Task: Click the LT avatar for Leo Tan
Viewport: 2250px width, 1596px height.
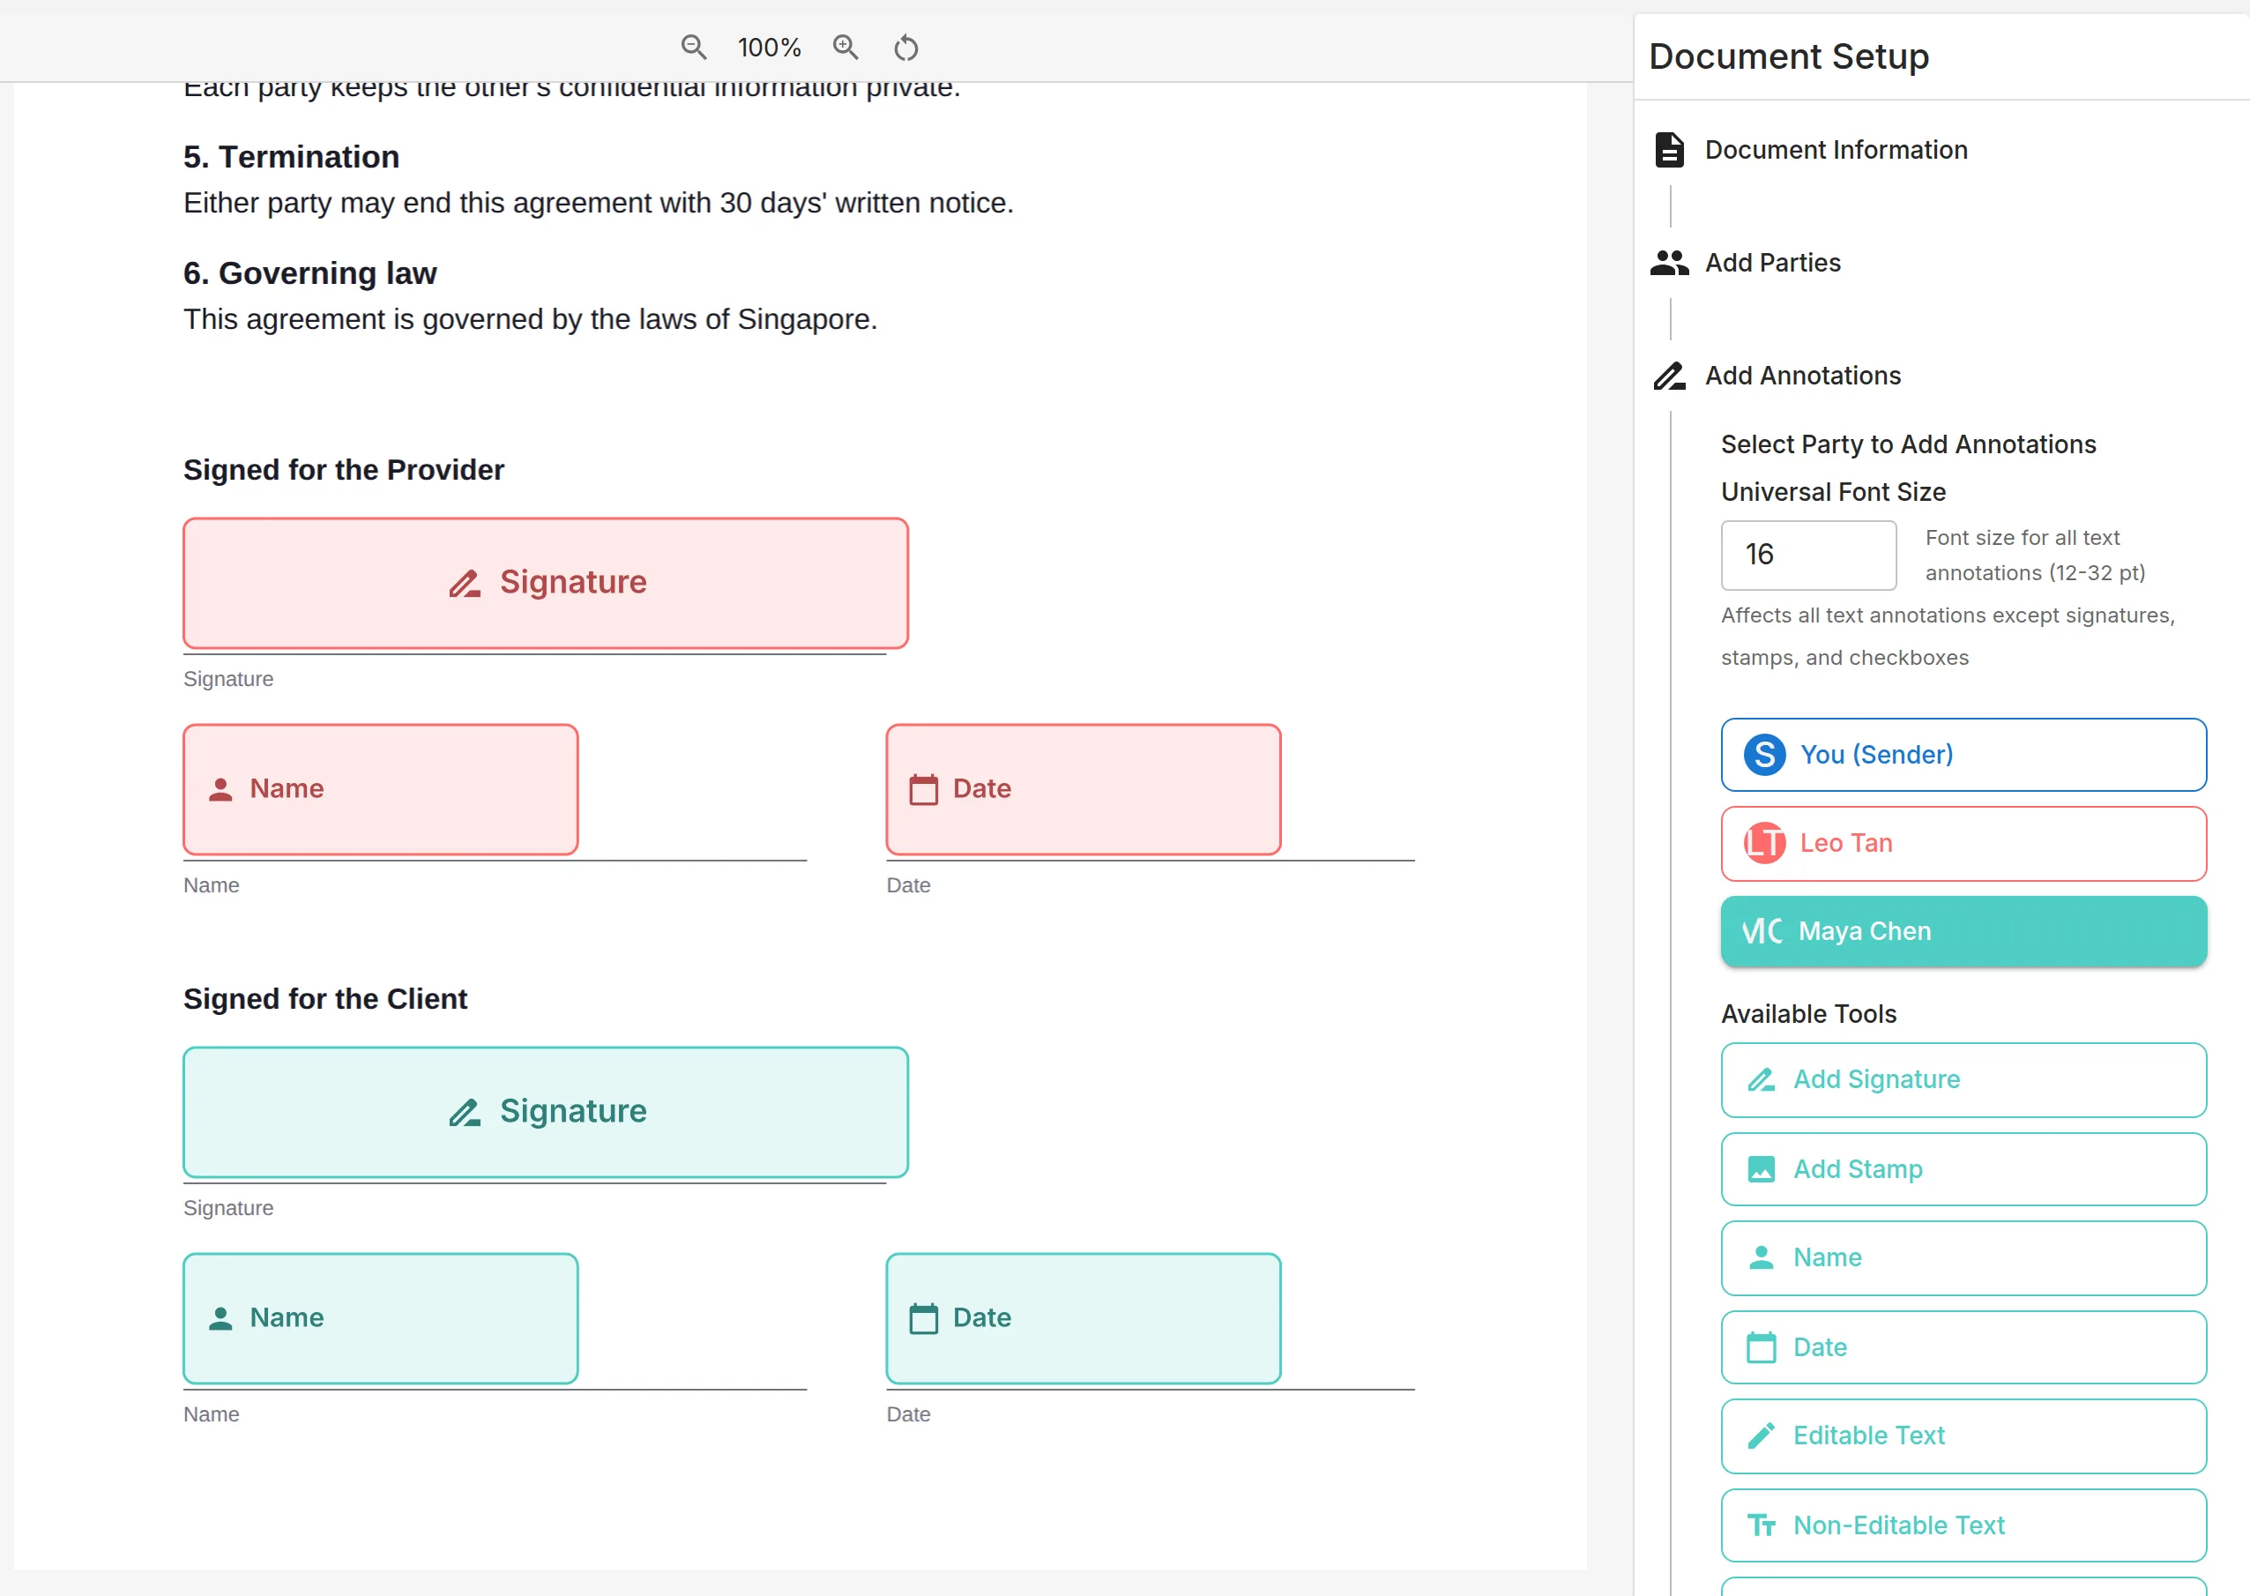Action: click(x=1764, y=843)
